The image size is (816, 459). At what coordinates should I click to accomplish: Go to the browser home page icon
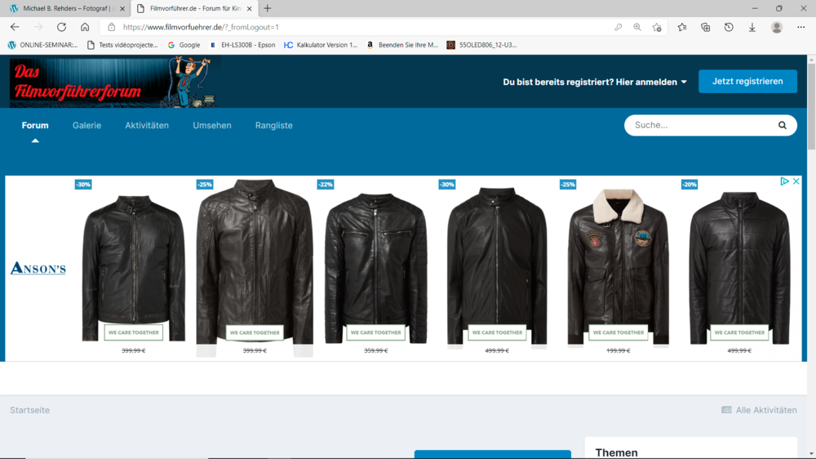tap(85, 27)
